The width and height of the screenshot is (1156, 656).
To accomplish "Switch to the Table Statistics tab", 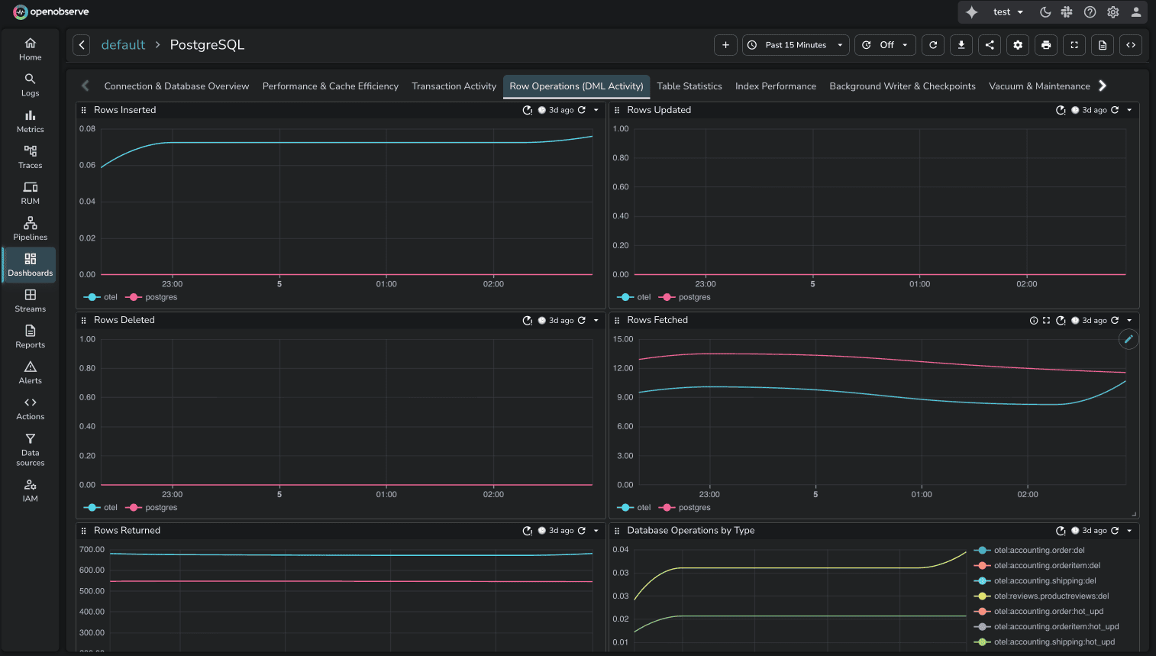I will pos(689,86).
